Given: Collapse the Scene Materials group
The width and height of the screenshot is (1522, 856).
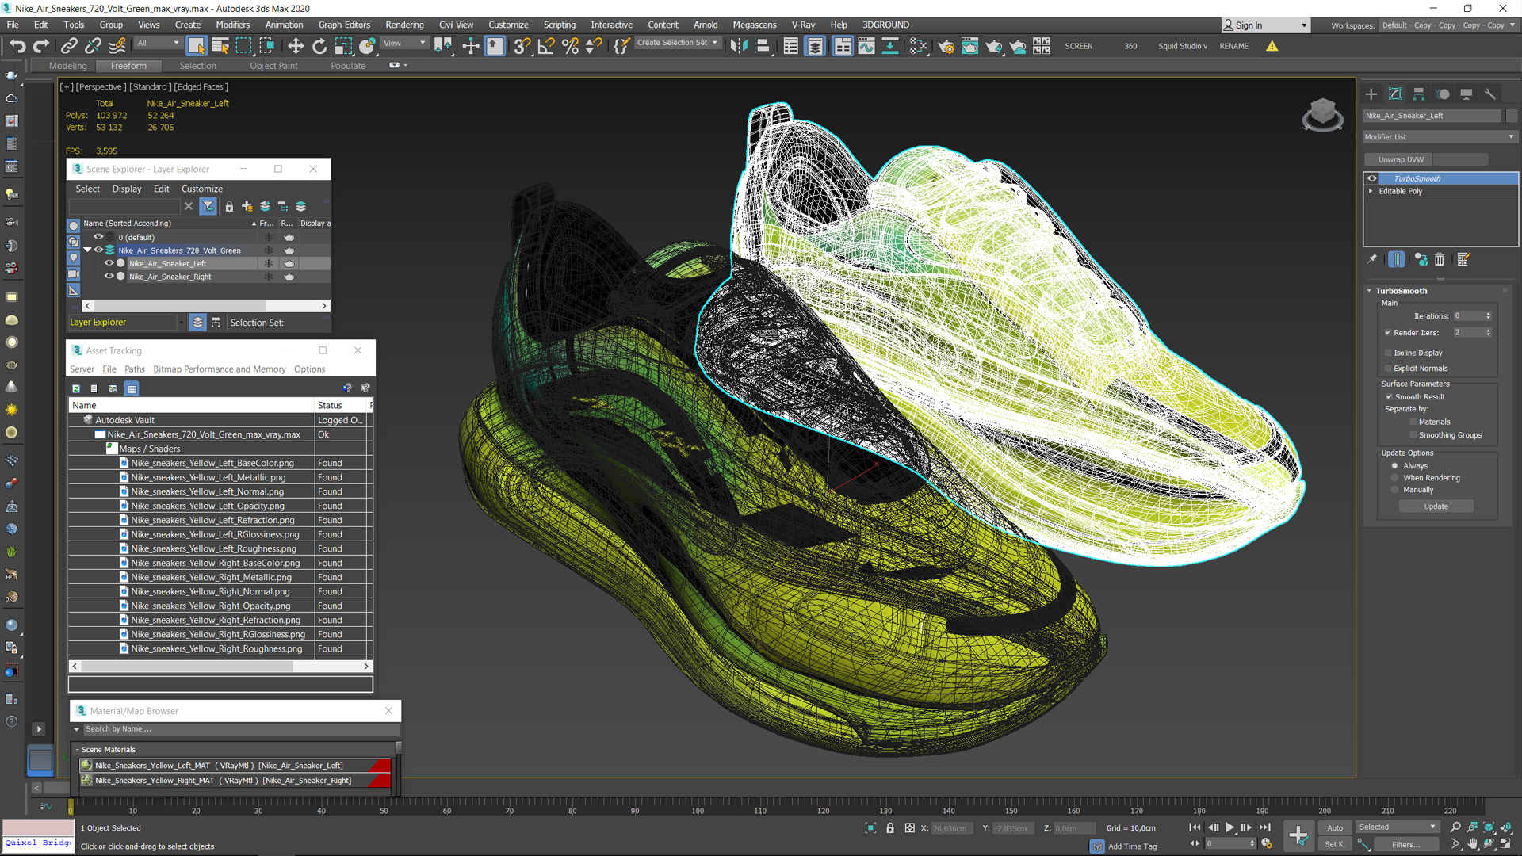Looking at the screenshot, I should point(78,750).
